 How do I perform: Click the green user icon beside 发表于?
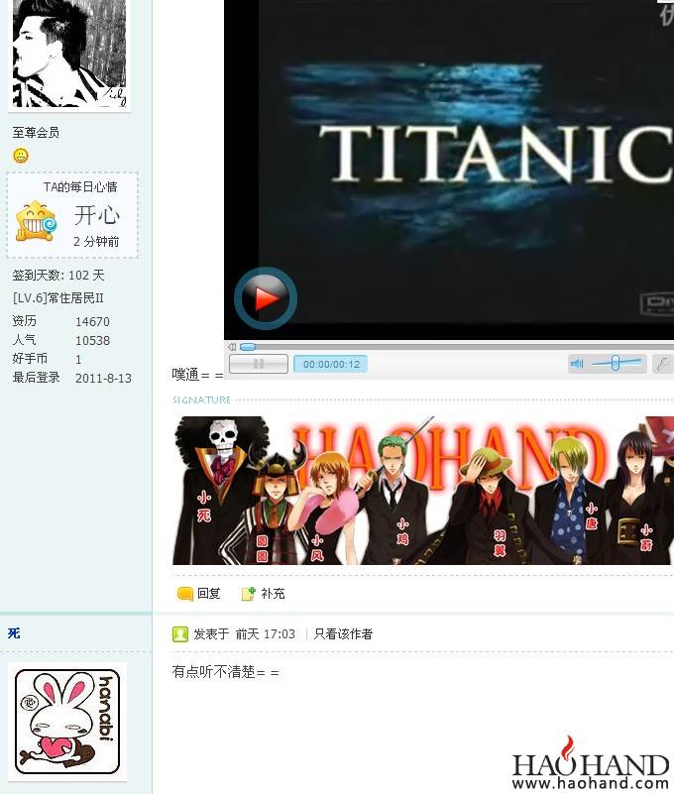pyautogui.click(x=180, y=634)
